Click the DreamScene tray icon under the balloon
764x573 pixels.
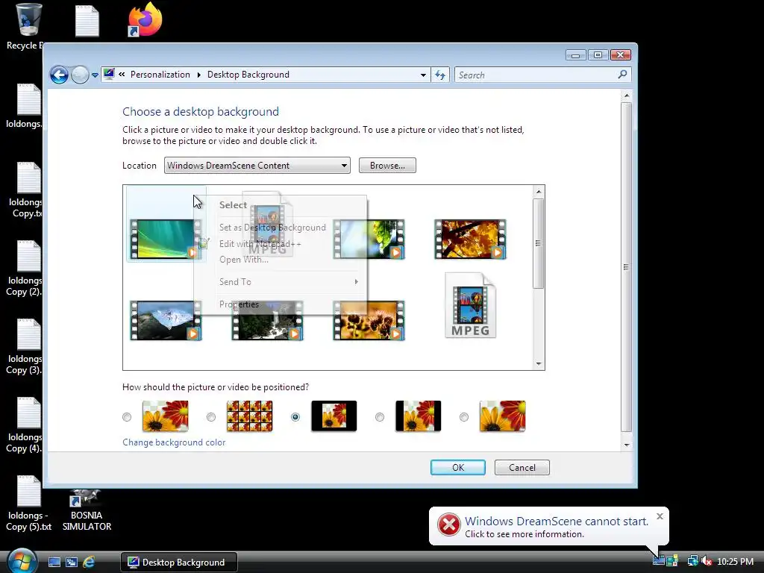click(x=658, y=561)
